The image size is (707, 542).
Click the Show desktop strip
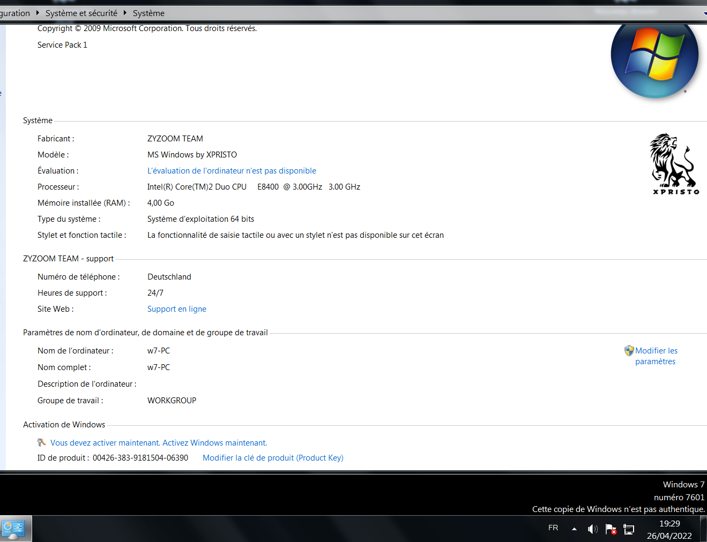coord(704,529)
